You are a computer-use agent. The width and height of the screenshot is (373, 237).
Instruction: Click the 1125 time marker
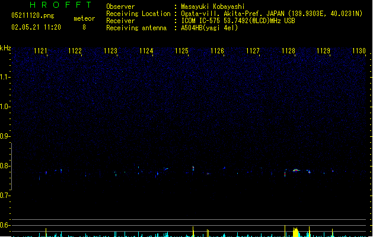click(181, 51)
